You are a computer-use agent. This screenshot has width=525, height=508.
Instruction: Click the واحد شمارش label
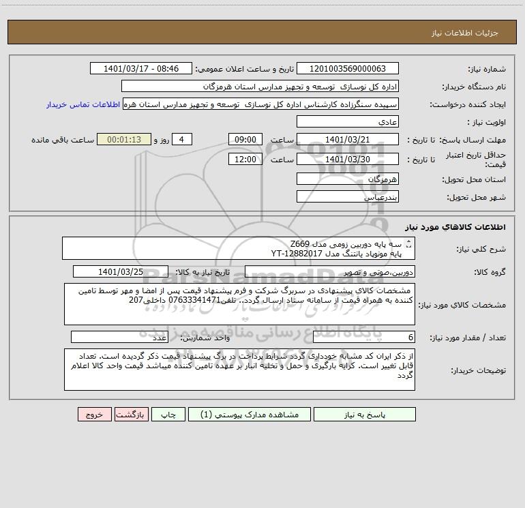(205, 338)
